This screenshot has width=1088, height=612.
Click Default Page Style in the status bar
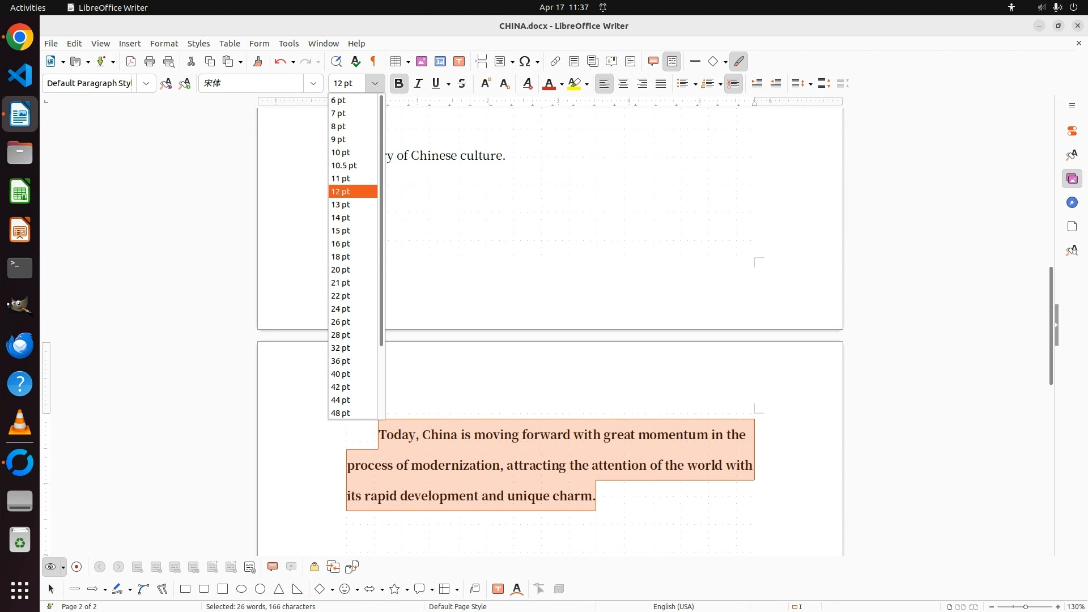457,606
